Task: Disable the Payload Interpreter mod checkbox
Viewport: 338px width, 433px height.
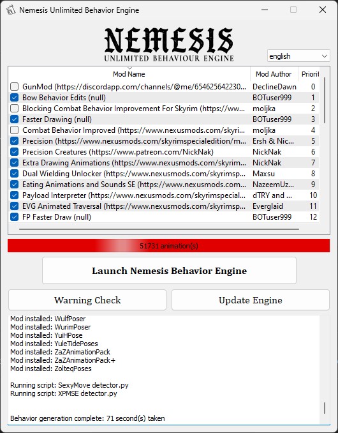Action: point(14,195)
